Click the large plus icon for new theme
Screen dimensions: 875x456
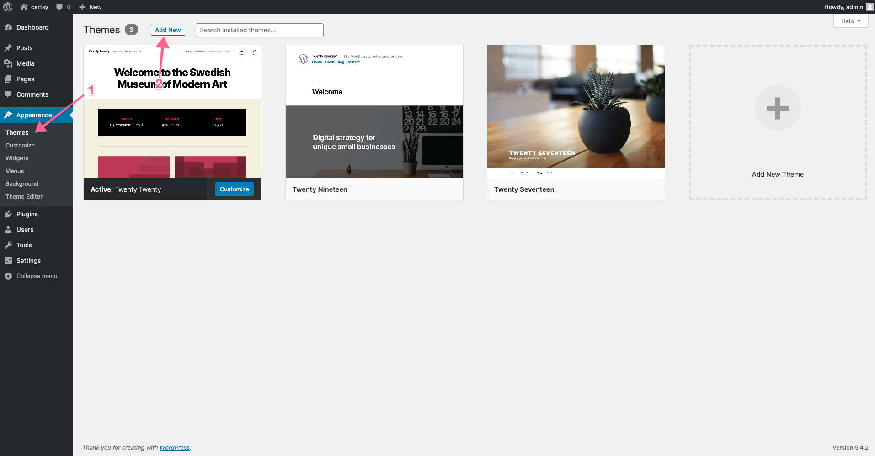(x=778, y=108)
